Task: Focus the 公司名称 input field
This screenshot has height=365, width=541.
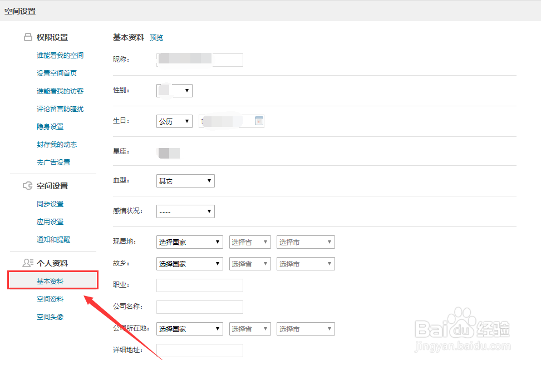Action: pos(199,307)
